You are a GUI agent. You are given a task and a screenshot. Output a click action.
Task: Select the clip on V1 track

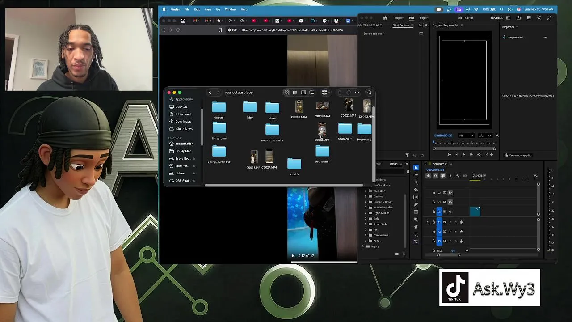(475, 212)
